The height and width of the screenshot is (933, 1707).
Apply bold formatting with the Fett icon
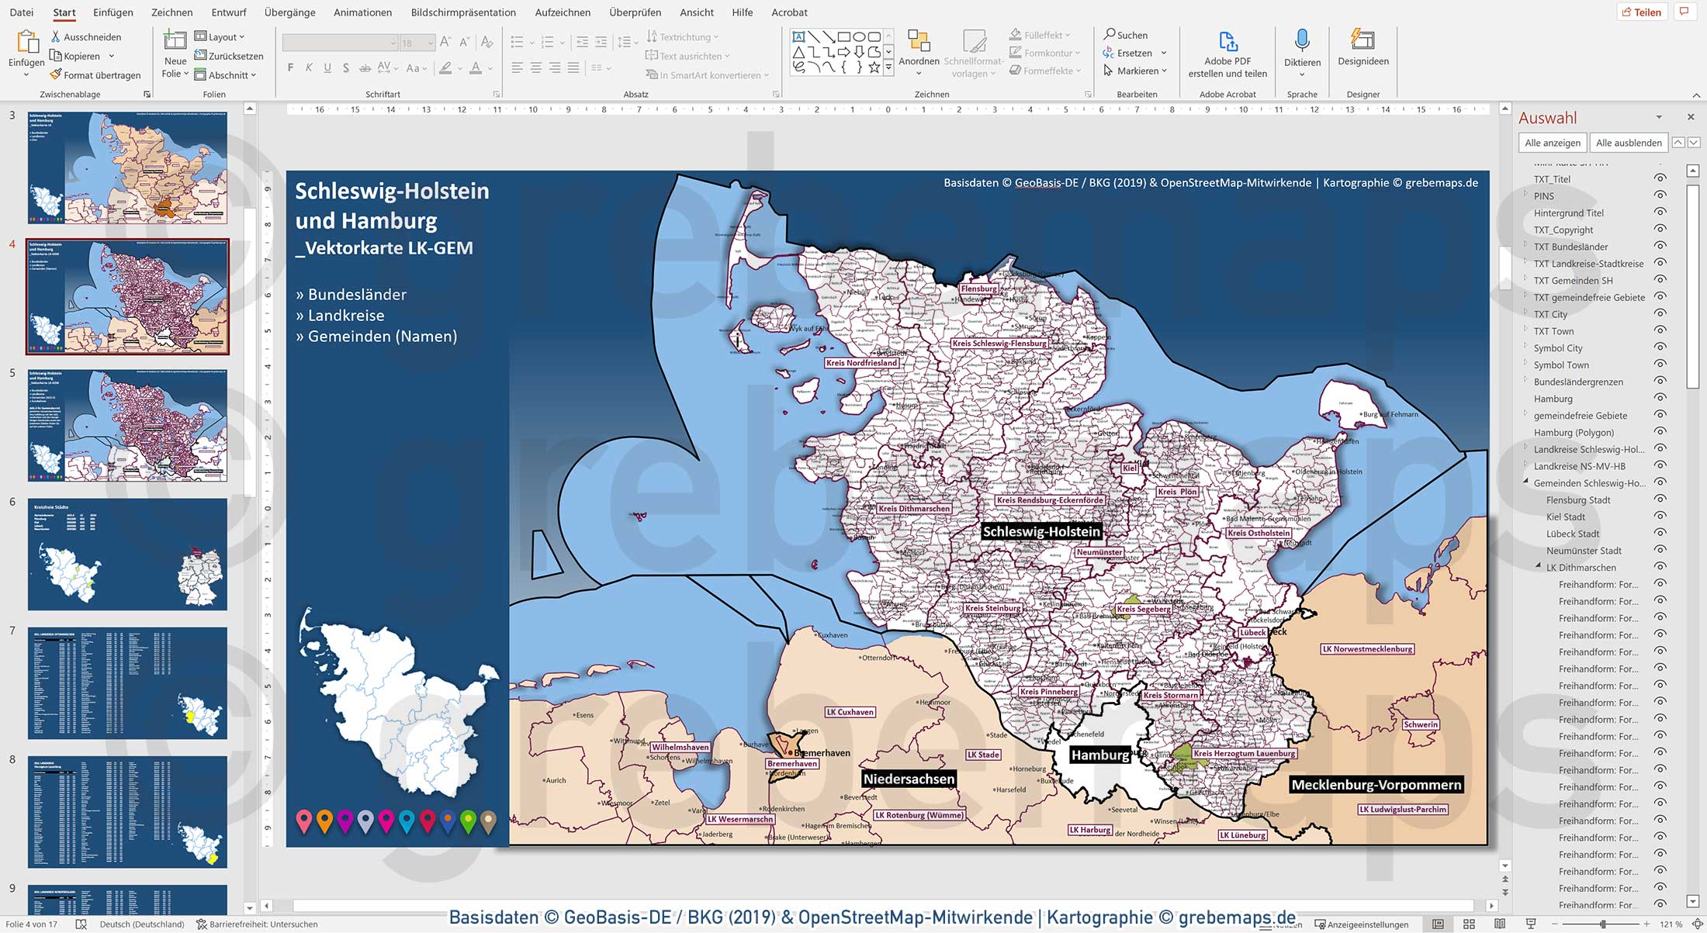289,67
